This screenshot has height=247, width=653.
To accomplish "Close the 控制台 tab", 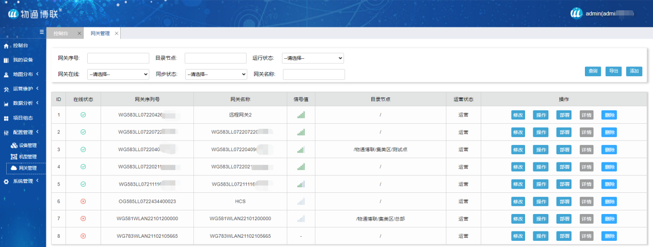I will (x=79, y=34).
